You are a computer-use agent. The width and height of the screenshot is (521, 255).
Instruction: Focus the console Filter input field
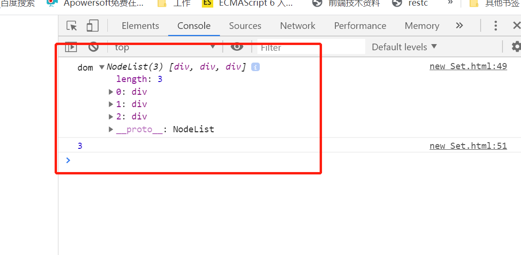(x=311, y=47)
